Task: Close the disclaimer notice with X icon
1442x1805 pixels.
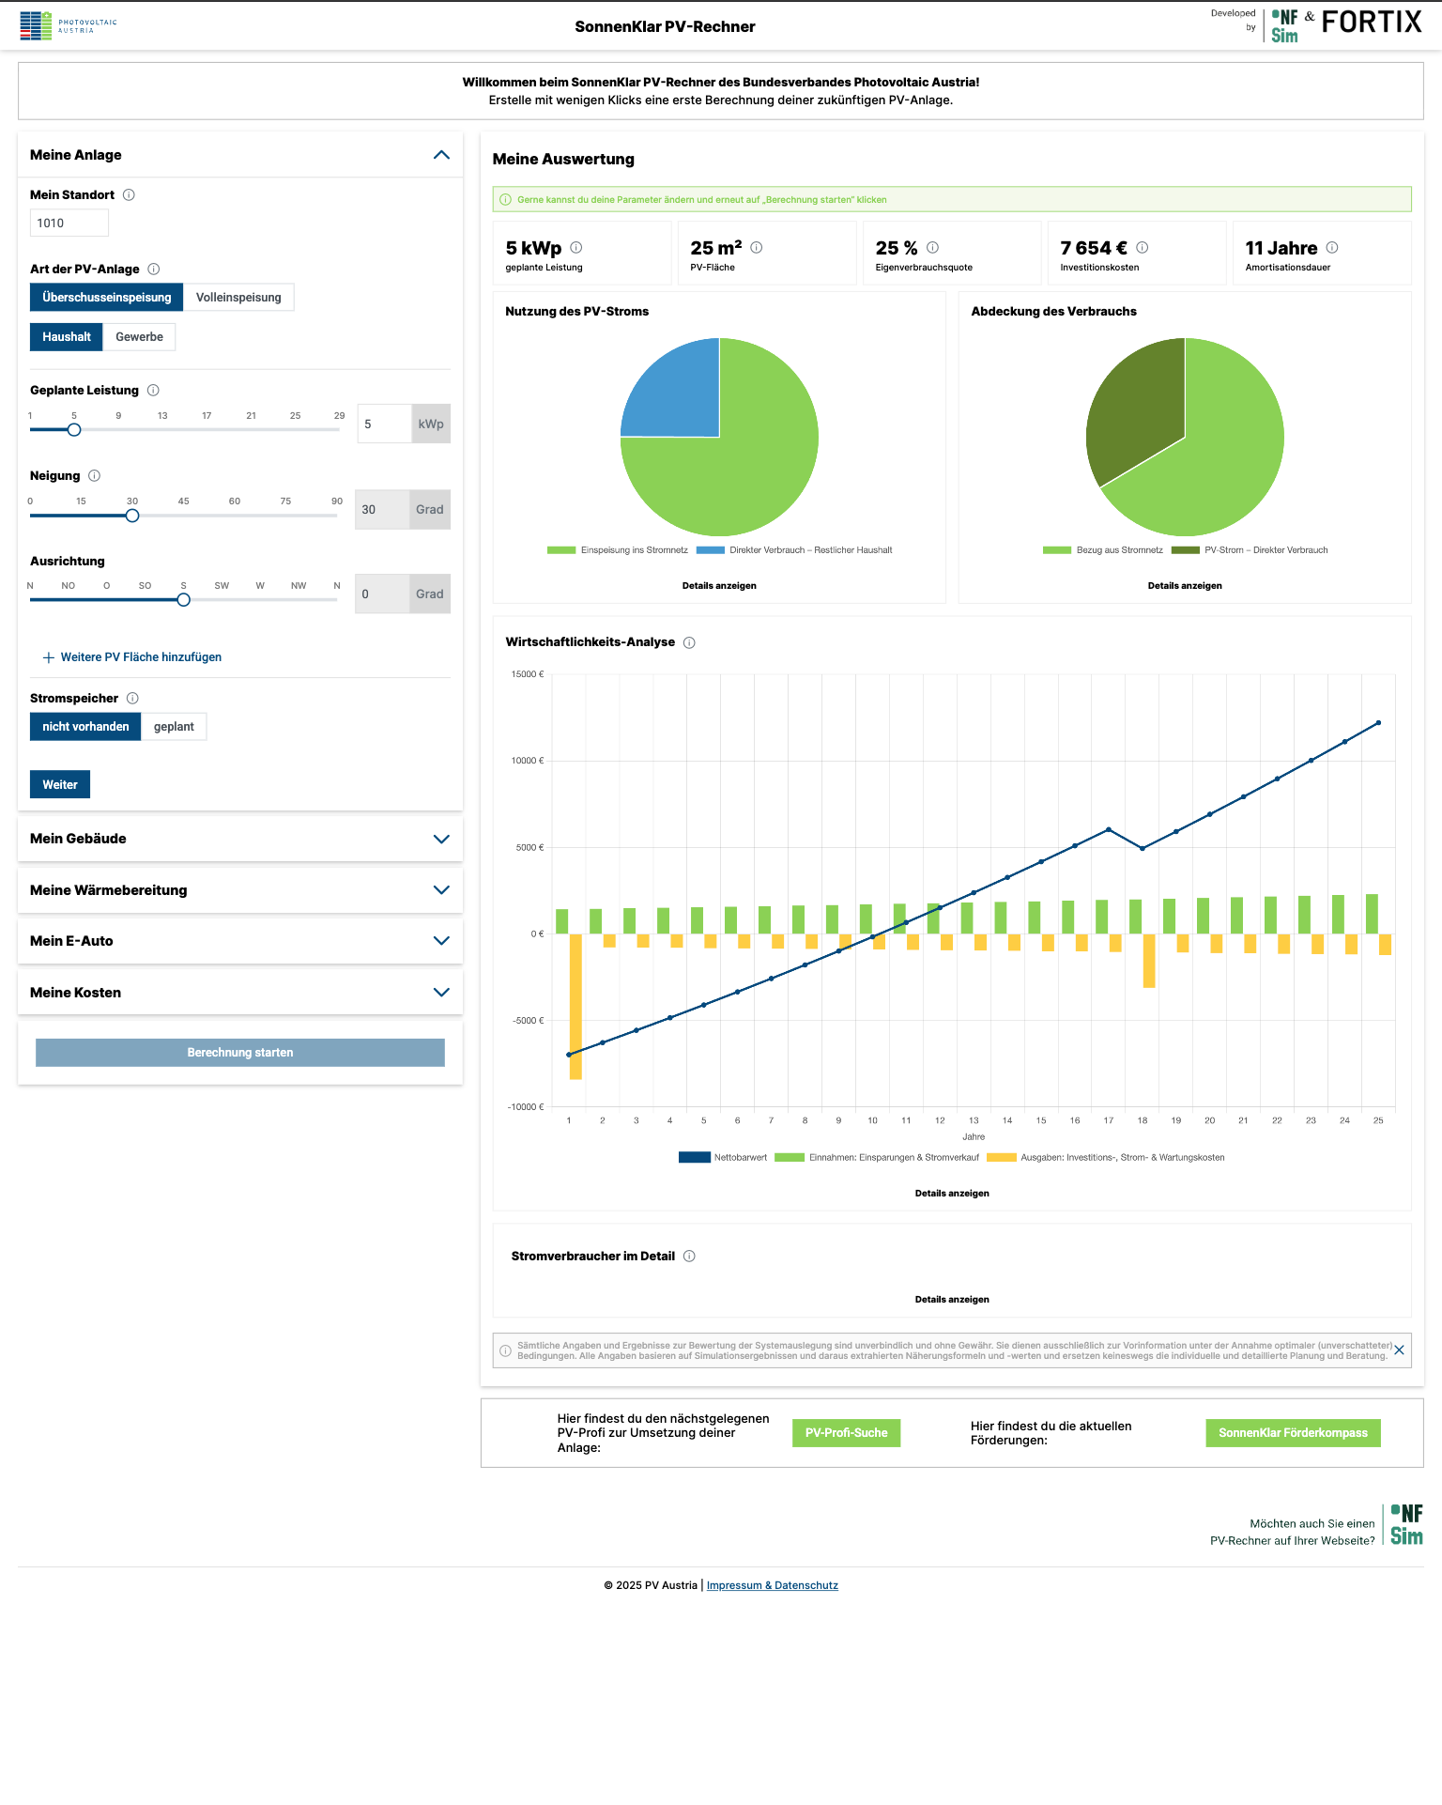Action: pyautogui.click(x=1399, y=1350)
